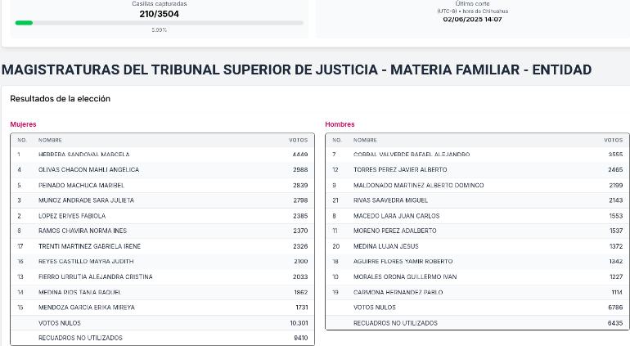Click the NOMBRE column header in Hombres table

tap(365, 140)
